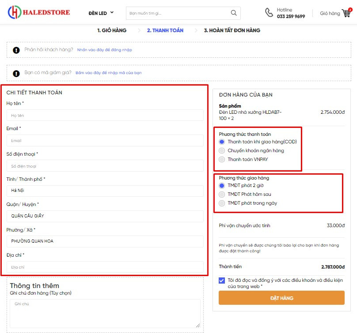The width and height of the screenshot is (357, 333).
Task: Open the Tỉnh/Thành phố dropdown
Action: pos(105,191)
